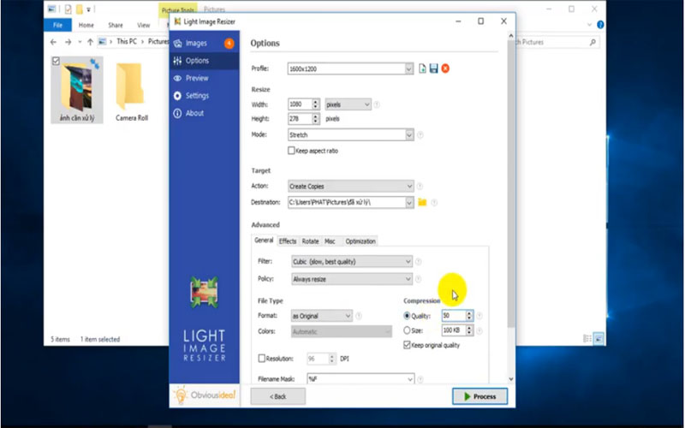Click the Light Image Resizer logo image

pyautogui.click(x=204, y=292)
